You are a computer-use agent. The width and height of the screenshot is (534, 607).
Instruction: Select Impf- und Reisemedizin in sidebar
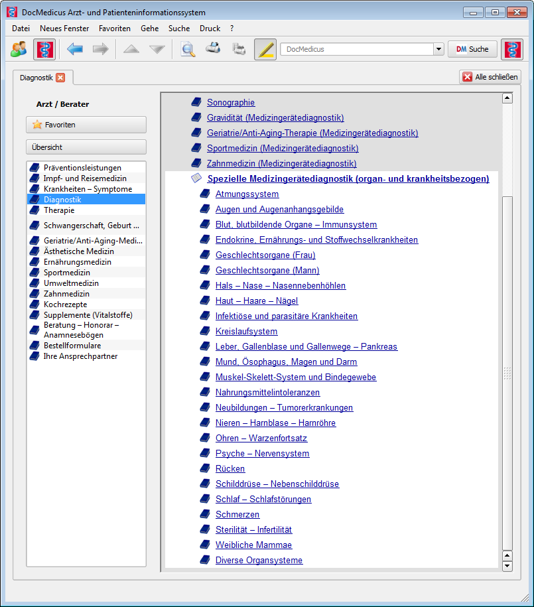click(86, 178)
